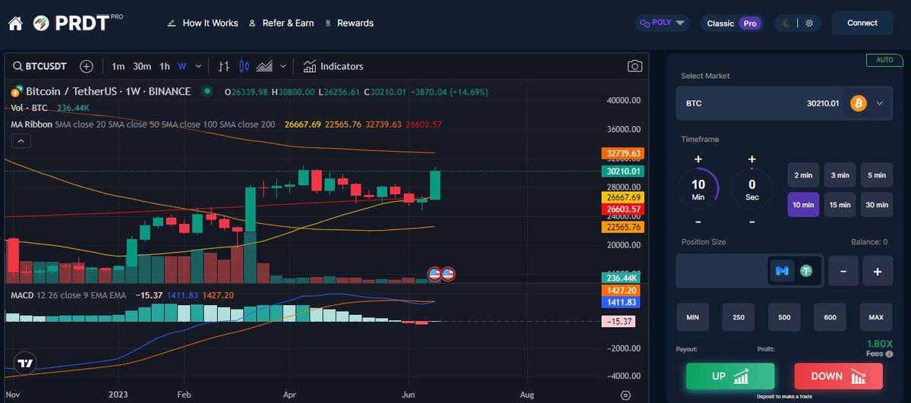911x403 pixels.
Task: Increase seconds with plus above Sec dial
Action: 752,159
